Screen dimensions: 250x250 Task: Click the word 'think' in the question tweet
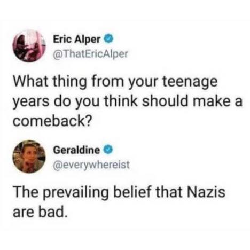(121, 101)
